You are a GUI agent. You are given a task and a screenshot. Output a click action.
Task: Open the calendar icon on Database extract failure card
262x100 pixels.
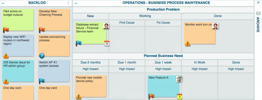pos(107,43)
